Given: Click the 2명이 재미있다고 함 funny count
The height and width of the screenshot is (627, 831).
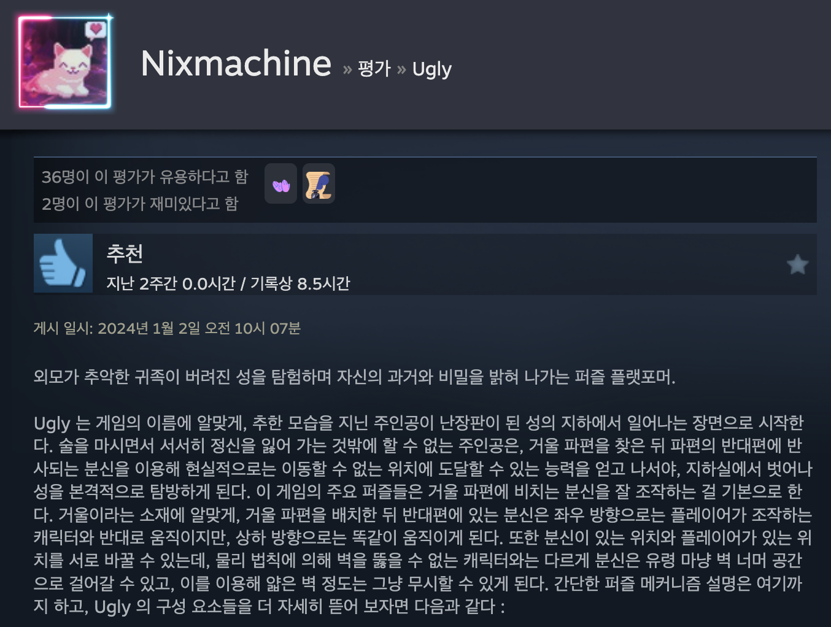Looking at the screenshot, I should 140,203.
